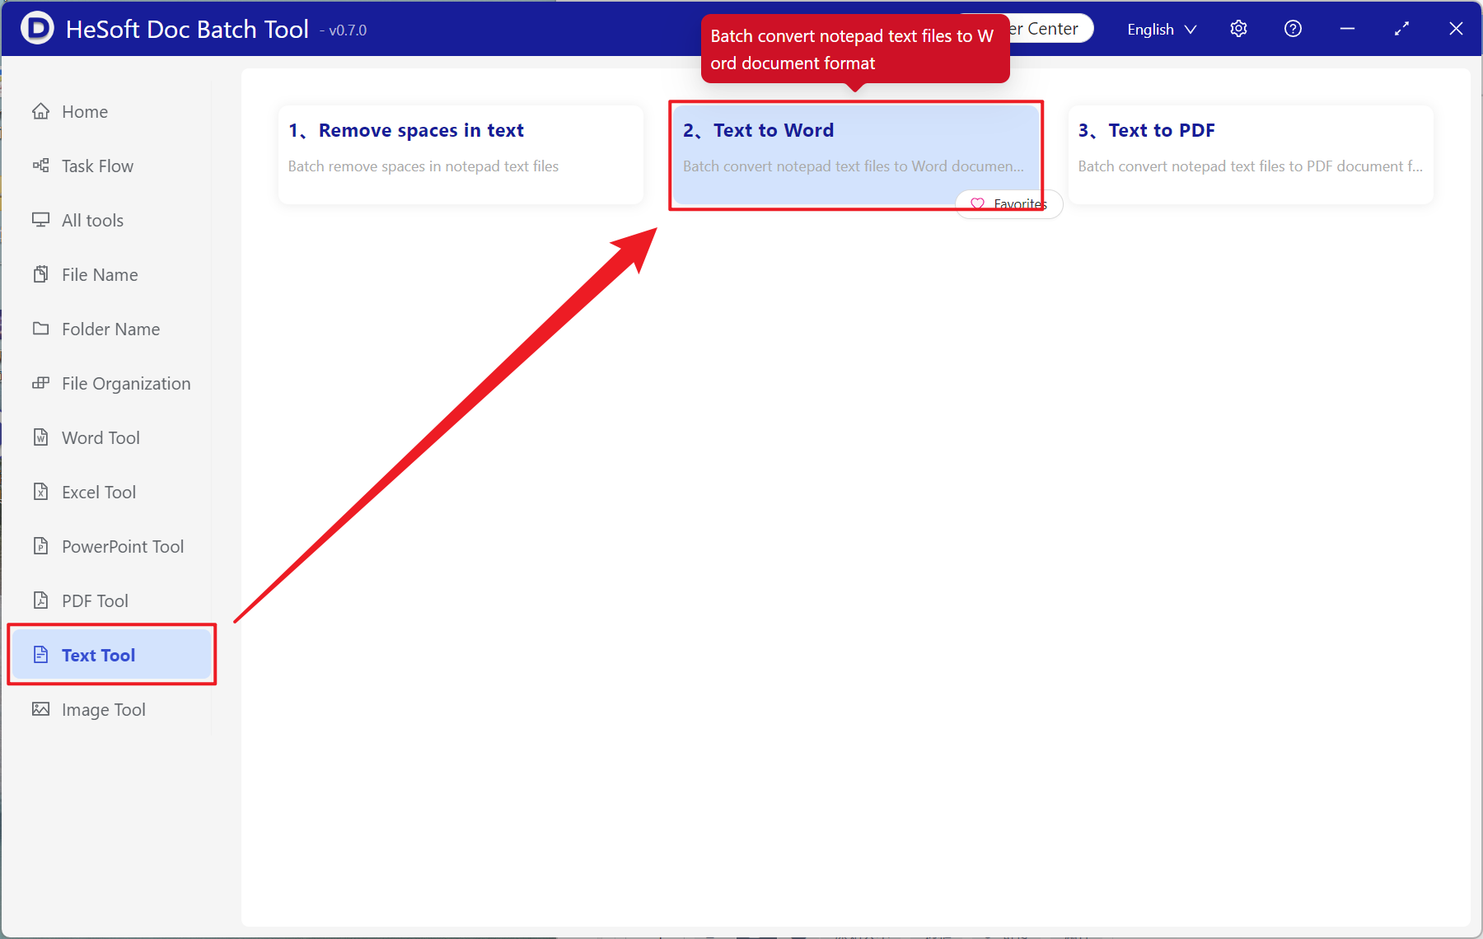Select File Organization in the sidebar
The image size is (1483, 939).
pos(111,383)
